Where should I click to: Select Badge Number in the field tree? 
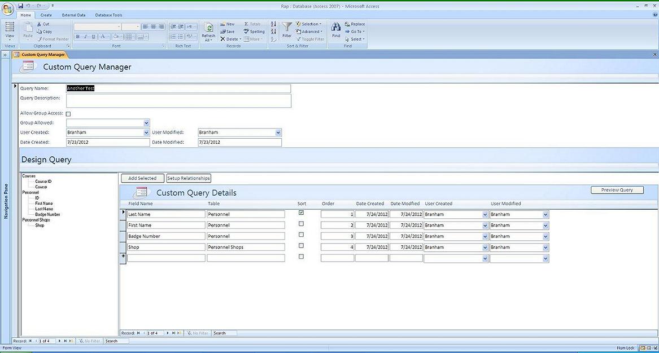(47, 214)
